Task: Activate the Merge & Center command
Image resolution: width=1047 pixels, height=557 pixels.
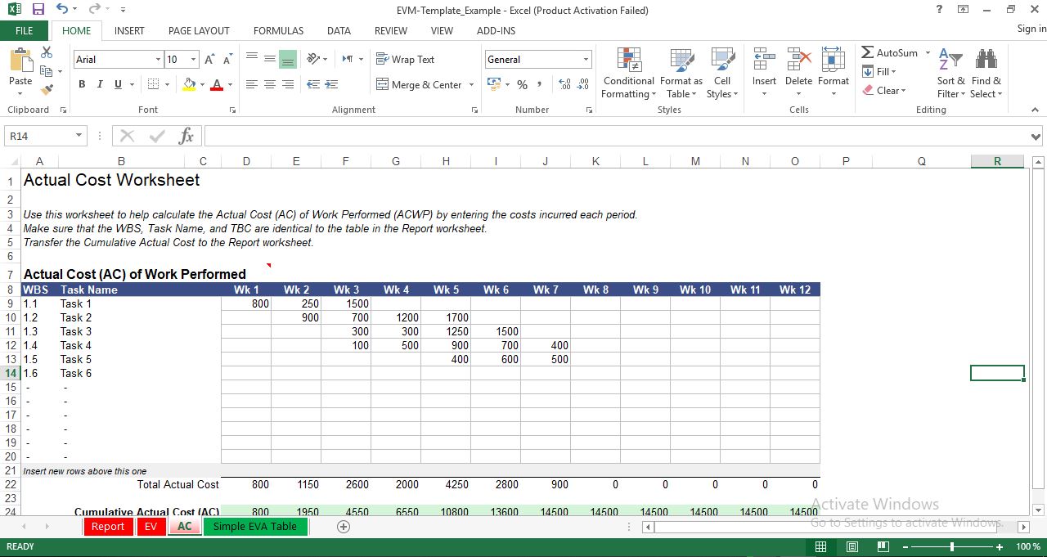Action: [x=418, y=84]
